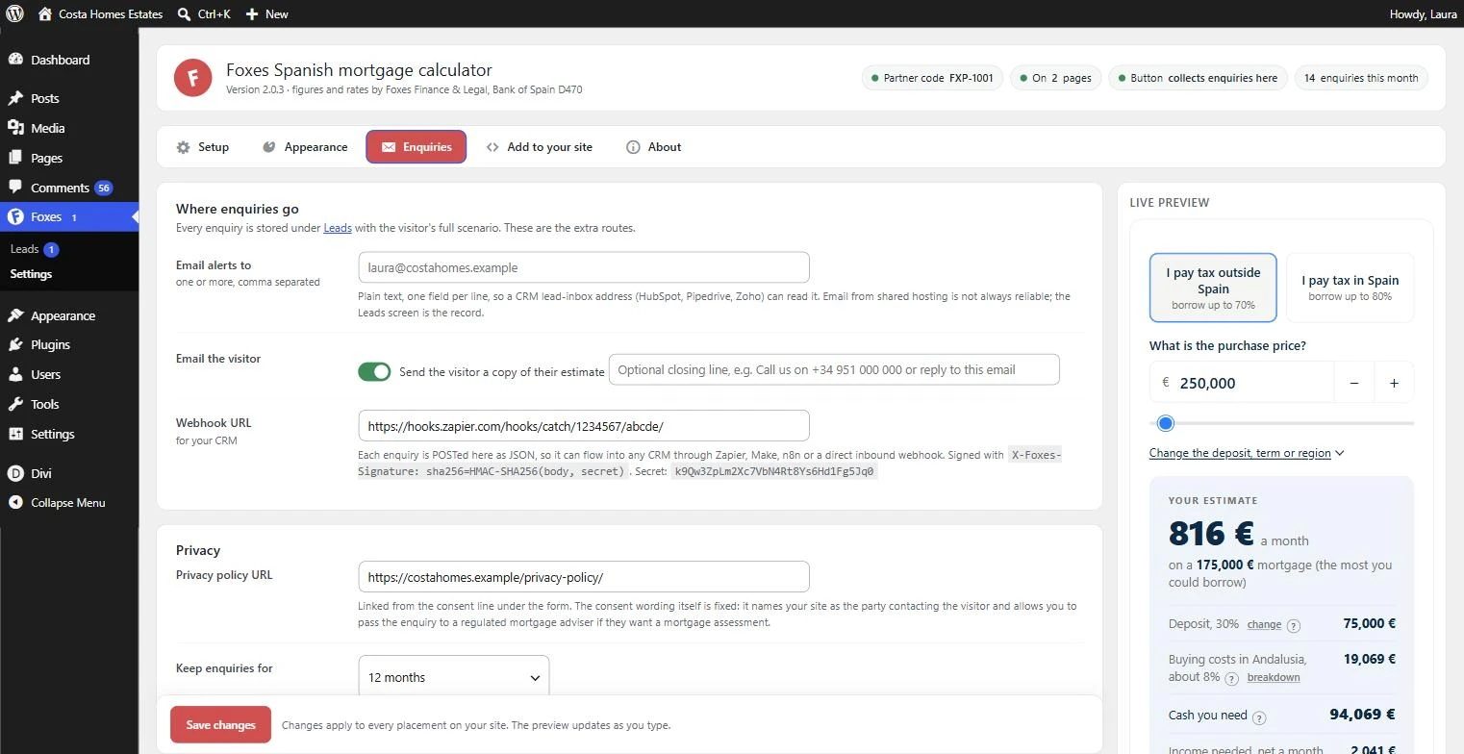Click the Collapse Menu arrow icon
The height and width of the screenshot is (754, 1464).
tap(15, 502)
